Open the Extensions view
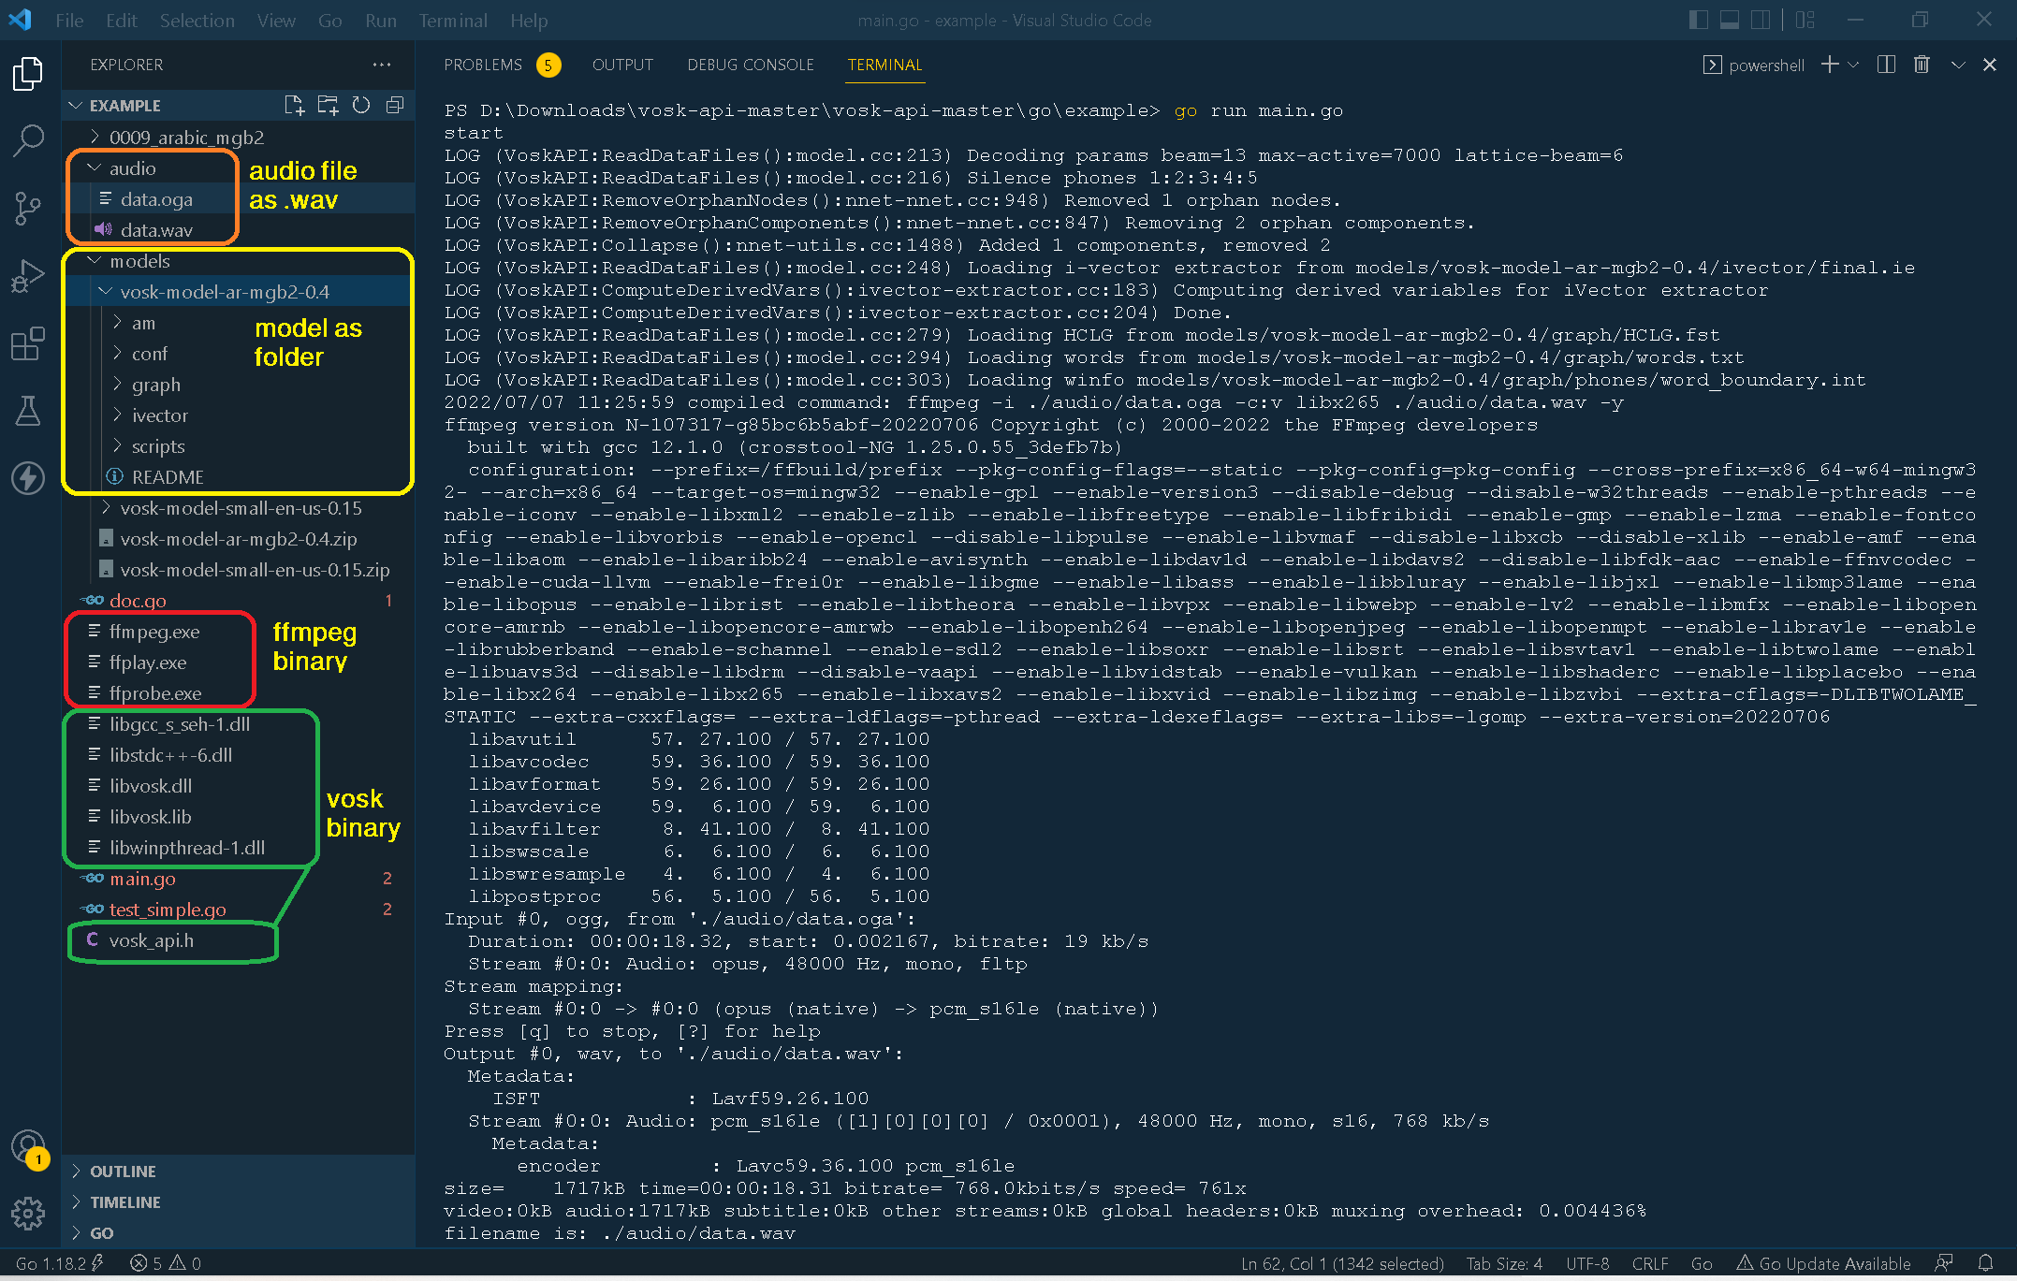Screen dimensions: 2017x1281 coord(28,343)
